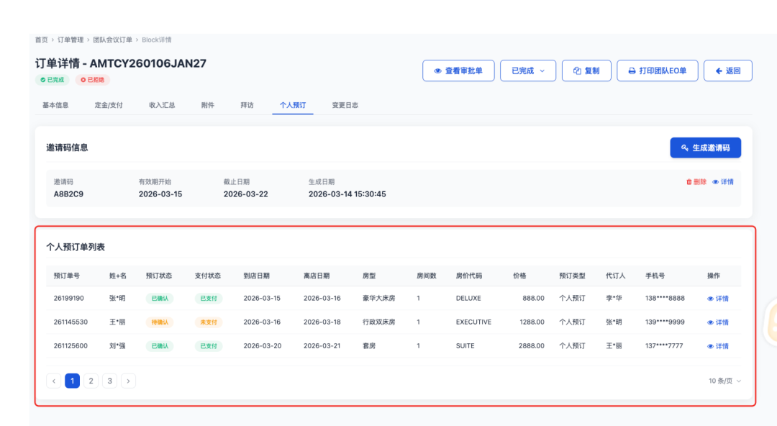Switch to the 定金/支付 tab
Viewport: 777px width, 426px height.
point(109,105)
